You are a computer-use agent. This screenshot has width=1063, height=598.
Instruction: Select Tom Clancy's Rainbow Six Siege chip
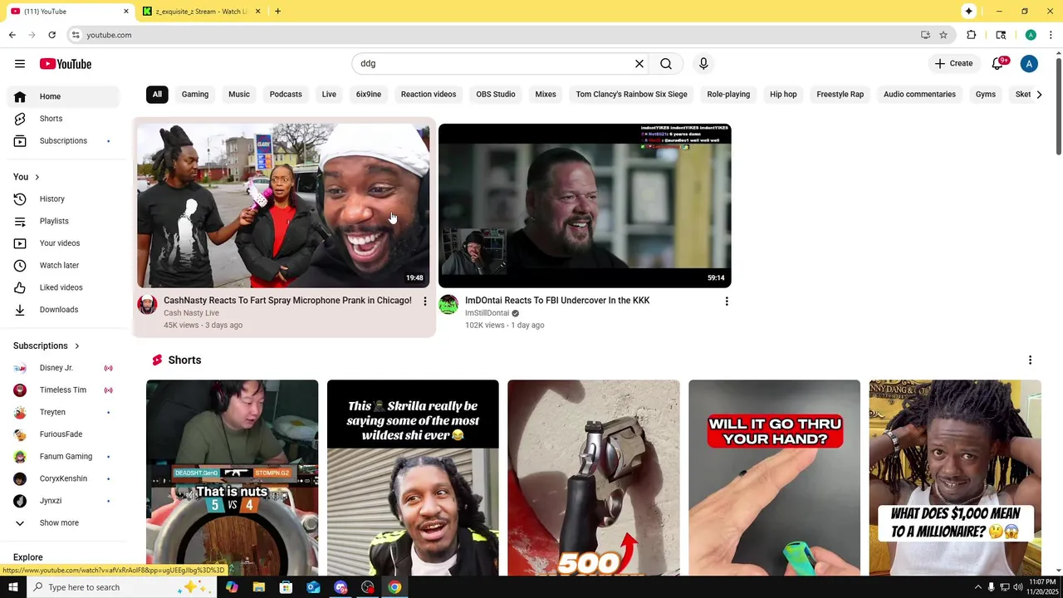[x=631, y=95]
